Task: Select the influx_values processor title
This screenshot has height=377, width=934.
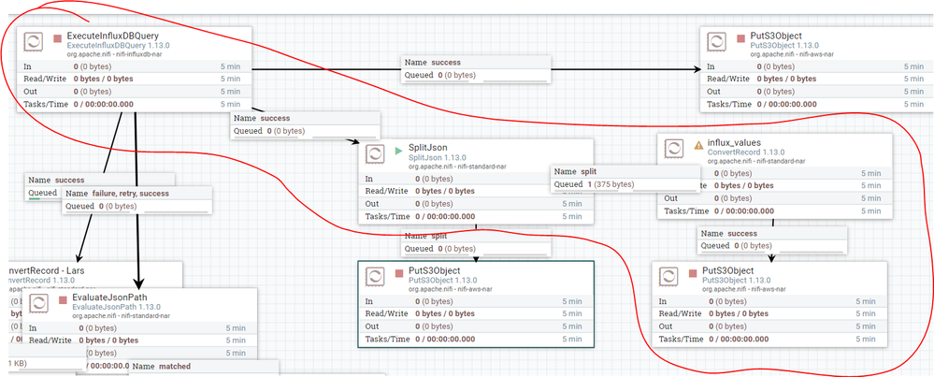Action: [x=736, y=143]
